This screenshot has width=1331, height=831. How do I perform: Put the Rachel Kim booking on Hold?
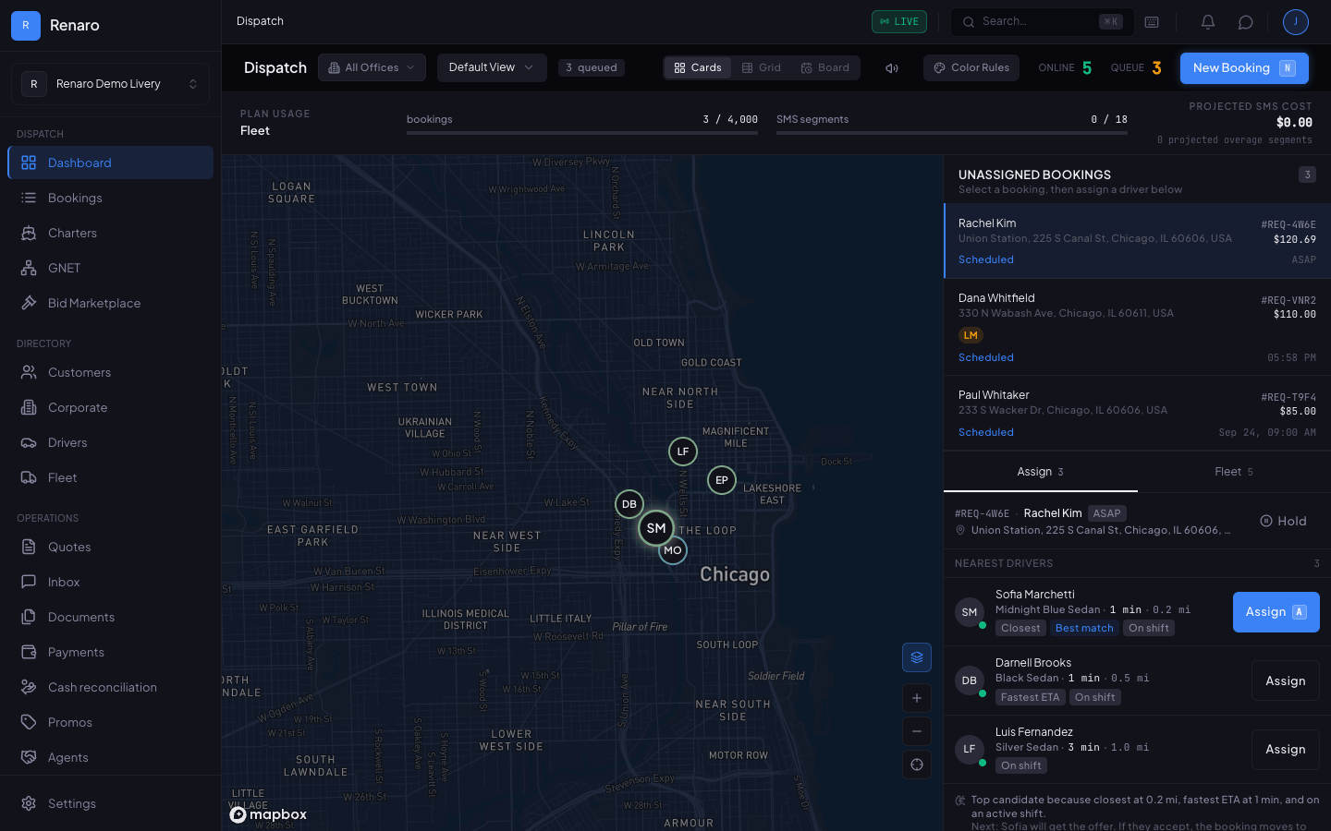(1284, 521)
